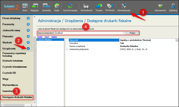Image resolution: width=179 pixels, height=107 pixels.
Task: Select Czytniki RS menu item
Action: [x=9, y=73]
